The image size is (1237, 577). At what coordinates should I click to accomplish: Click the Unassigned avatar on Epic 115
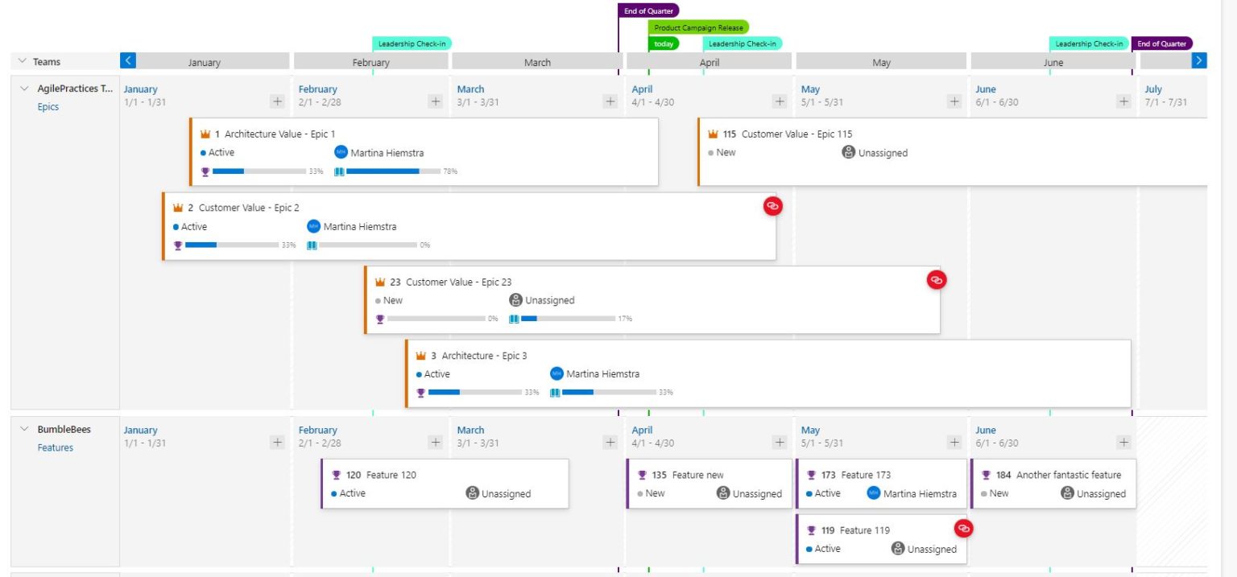point(848,152)
